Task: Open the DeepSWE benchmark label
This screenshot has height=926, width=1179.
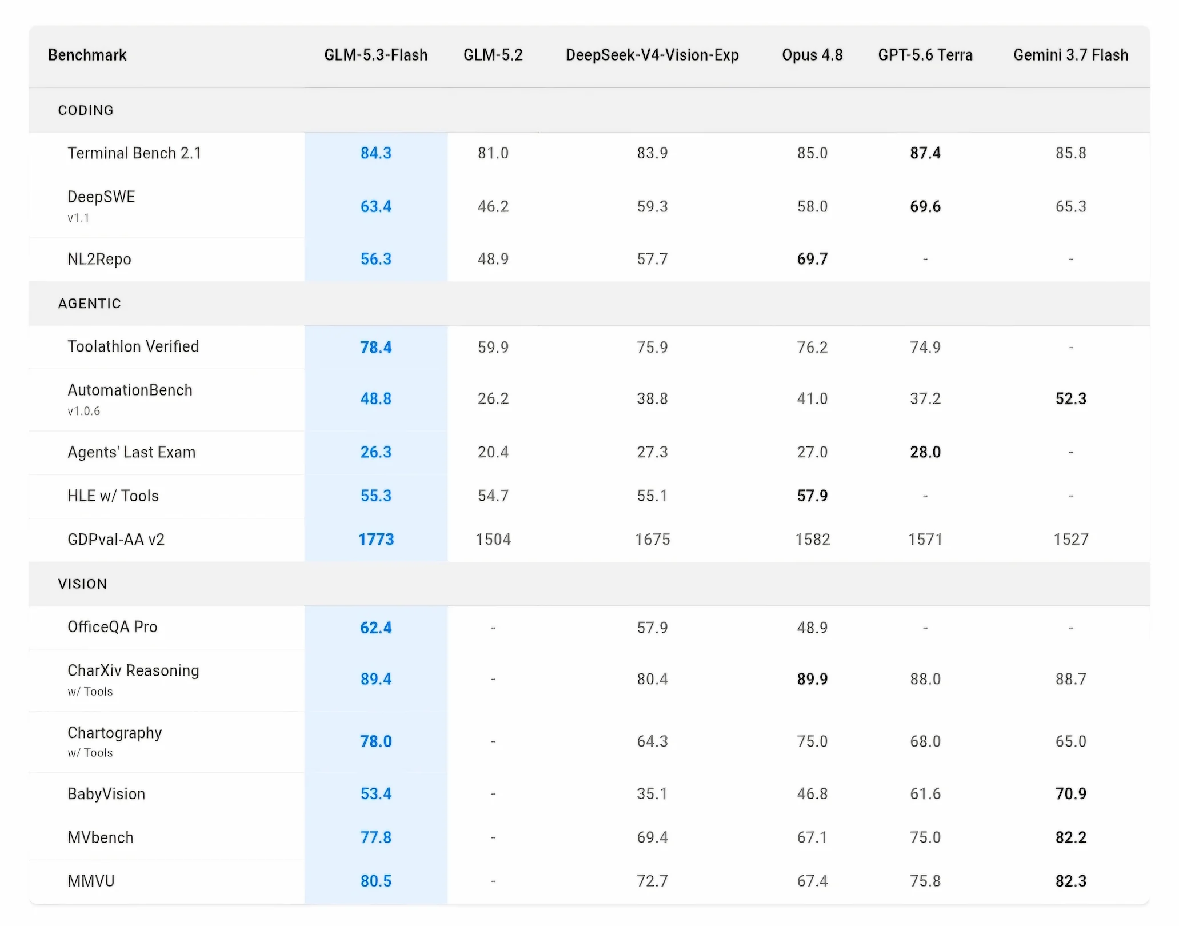Action: point(101,197)
